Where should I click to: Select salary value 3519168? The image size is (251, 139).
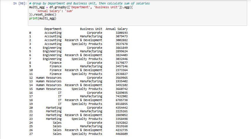pos(122,126)
